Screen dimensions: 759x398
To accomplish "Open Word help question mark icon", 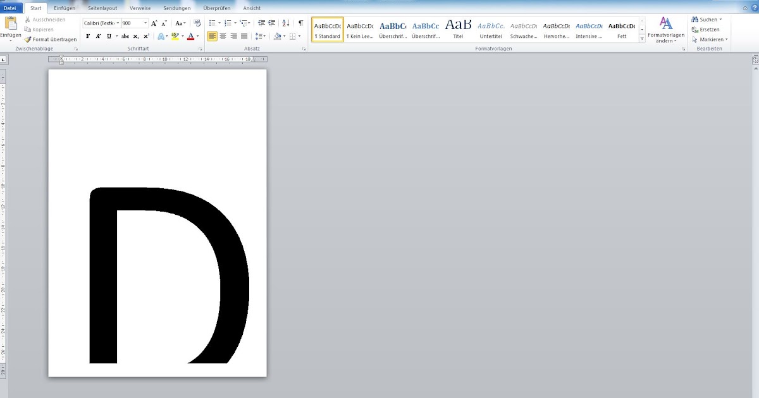I will 754,8.
